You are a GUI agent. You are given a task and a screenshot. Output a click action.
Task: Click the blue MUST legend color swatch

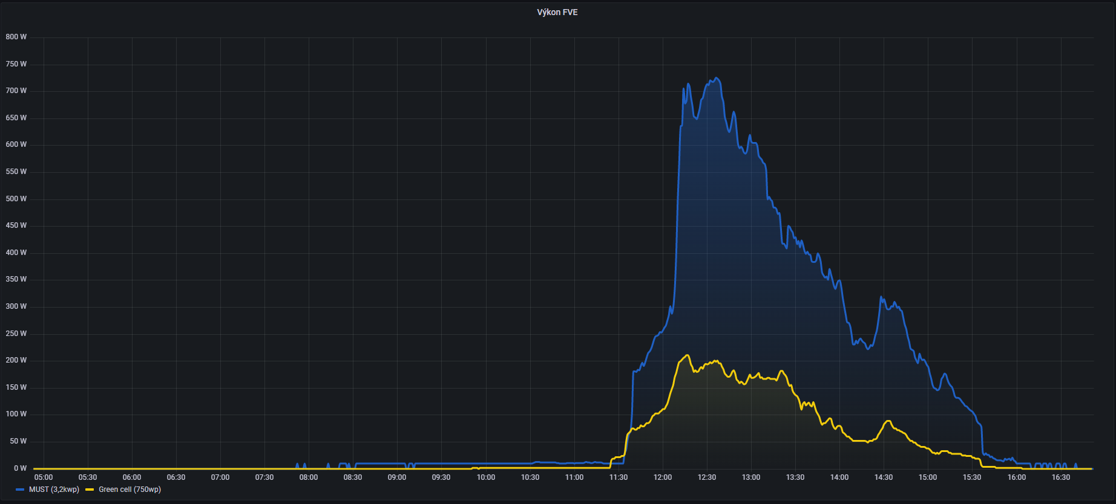(20, 489)
